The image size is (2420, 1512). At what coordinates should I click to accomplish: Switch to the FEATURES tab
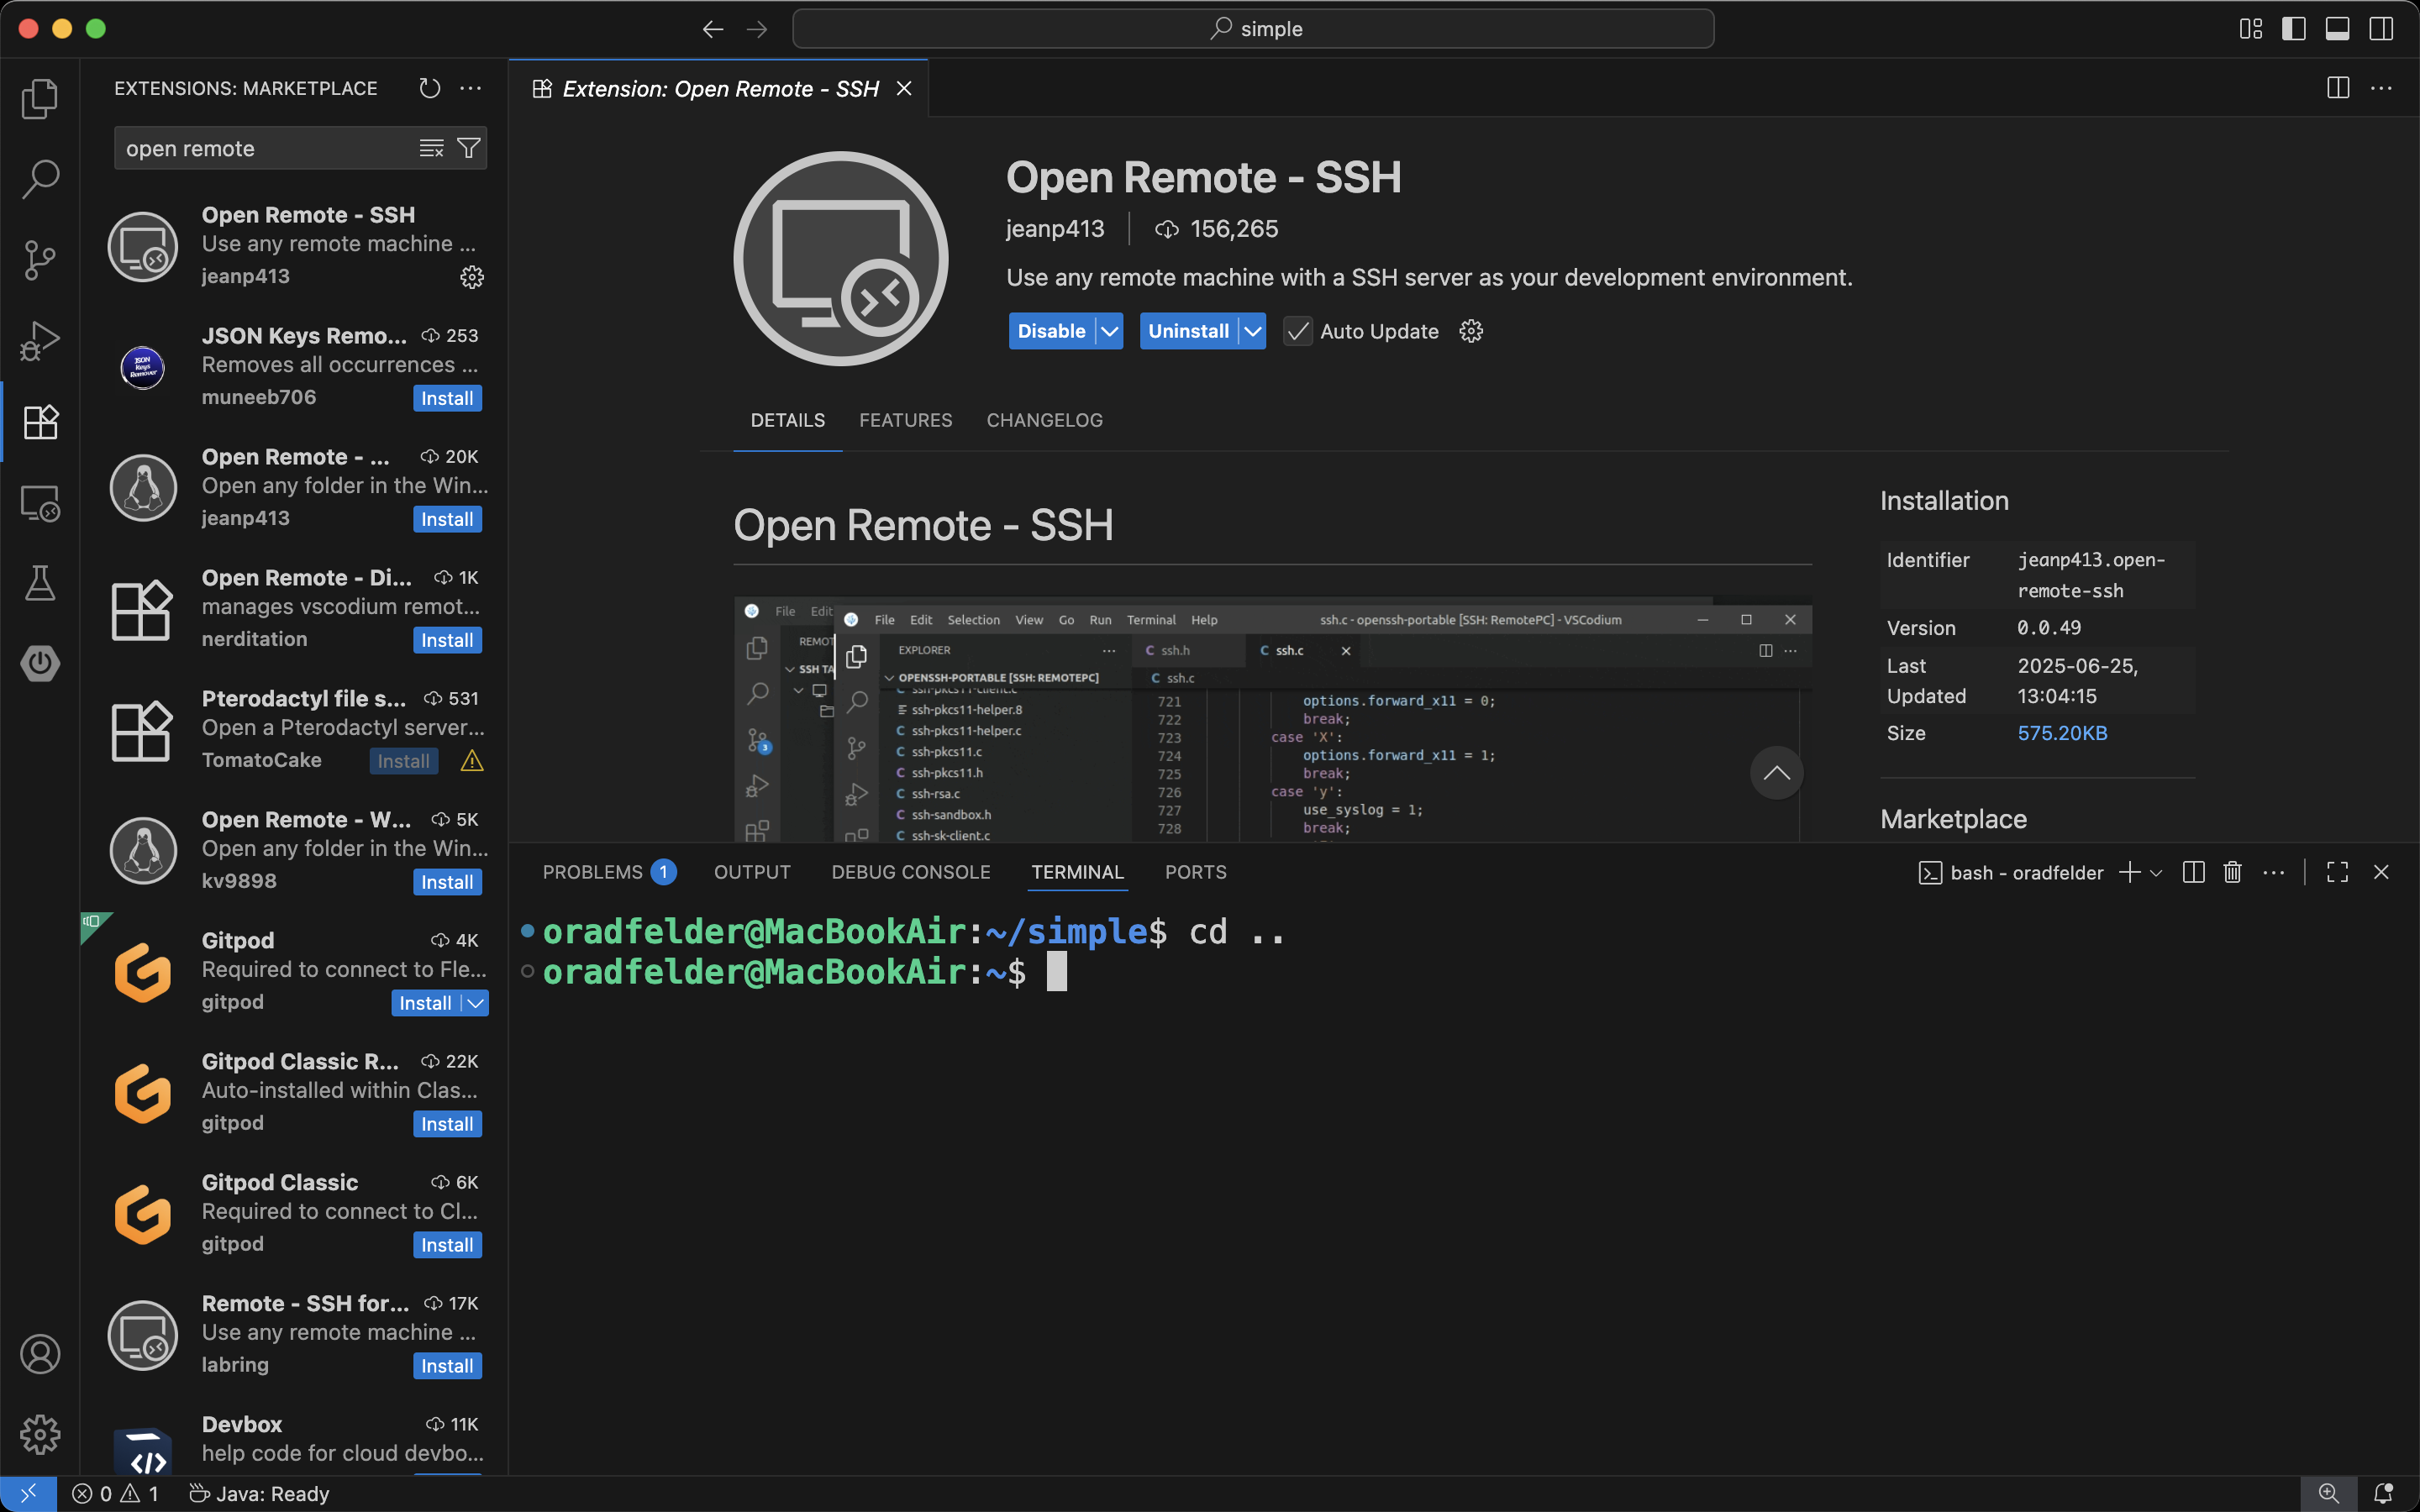coord(906,420)
